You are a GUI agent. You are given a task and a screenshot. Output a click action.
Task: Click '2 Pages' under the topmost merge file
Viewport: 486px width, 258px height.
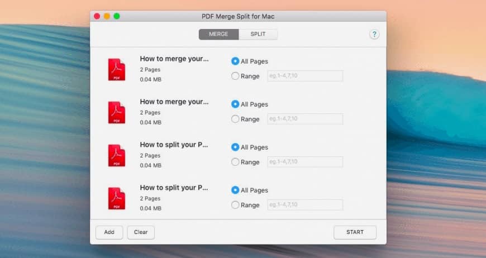(x=150, y=70)
